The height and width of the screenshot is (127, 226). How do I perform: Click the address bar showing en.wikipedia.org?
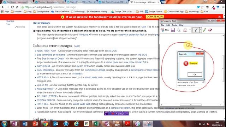[x=108, y=7]
